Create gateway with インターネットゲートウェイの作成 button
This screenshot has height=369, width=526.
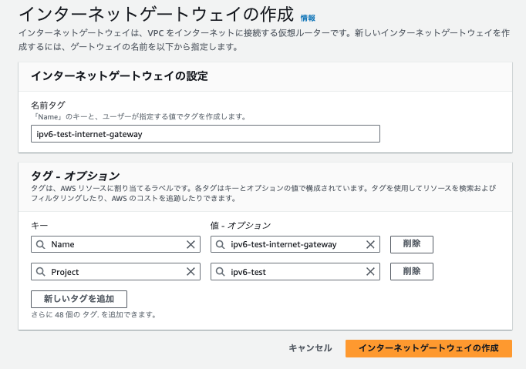[x=429, y=348]
